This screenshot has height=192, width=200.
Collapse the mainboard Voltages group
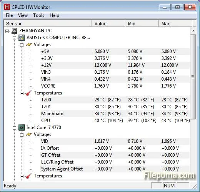(22, 45)
